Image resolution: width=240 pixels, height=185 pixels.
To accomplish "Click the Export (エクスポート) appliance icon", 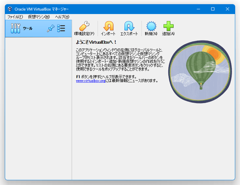I will [x=129, y=26].
